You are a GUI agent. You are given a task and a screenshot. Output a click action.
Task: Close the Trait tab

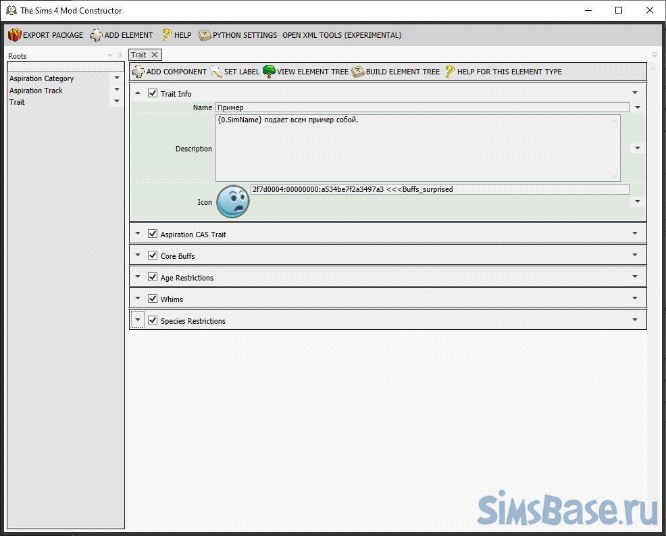tap(155, 55)
